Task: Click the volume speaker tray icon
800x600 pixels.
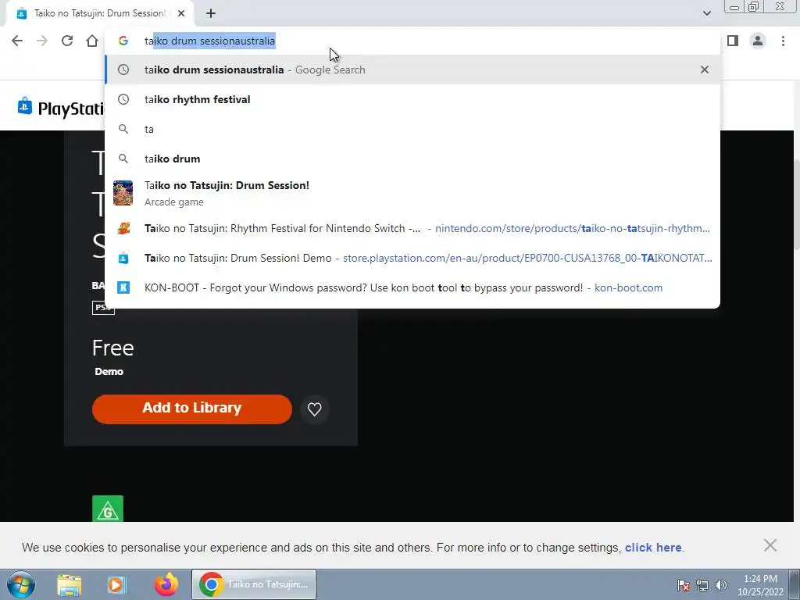Action: coord(720,585)
